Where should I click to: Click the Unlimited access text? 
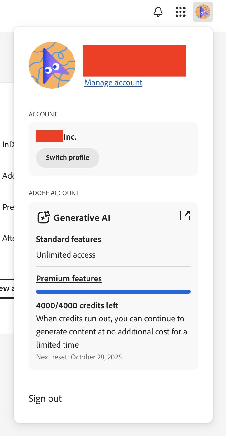tap(66, 255)
